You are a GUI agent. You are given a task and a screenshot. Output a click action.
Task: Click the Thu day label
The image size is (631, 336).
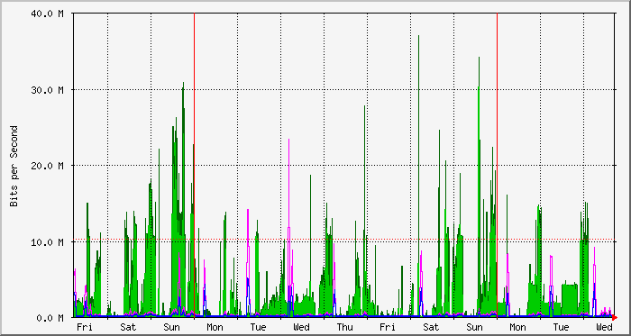click(x=345, y=327)
